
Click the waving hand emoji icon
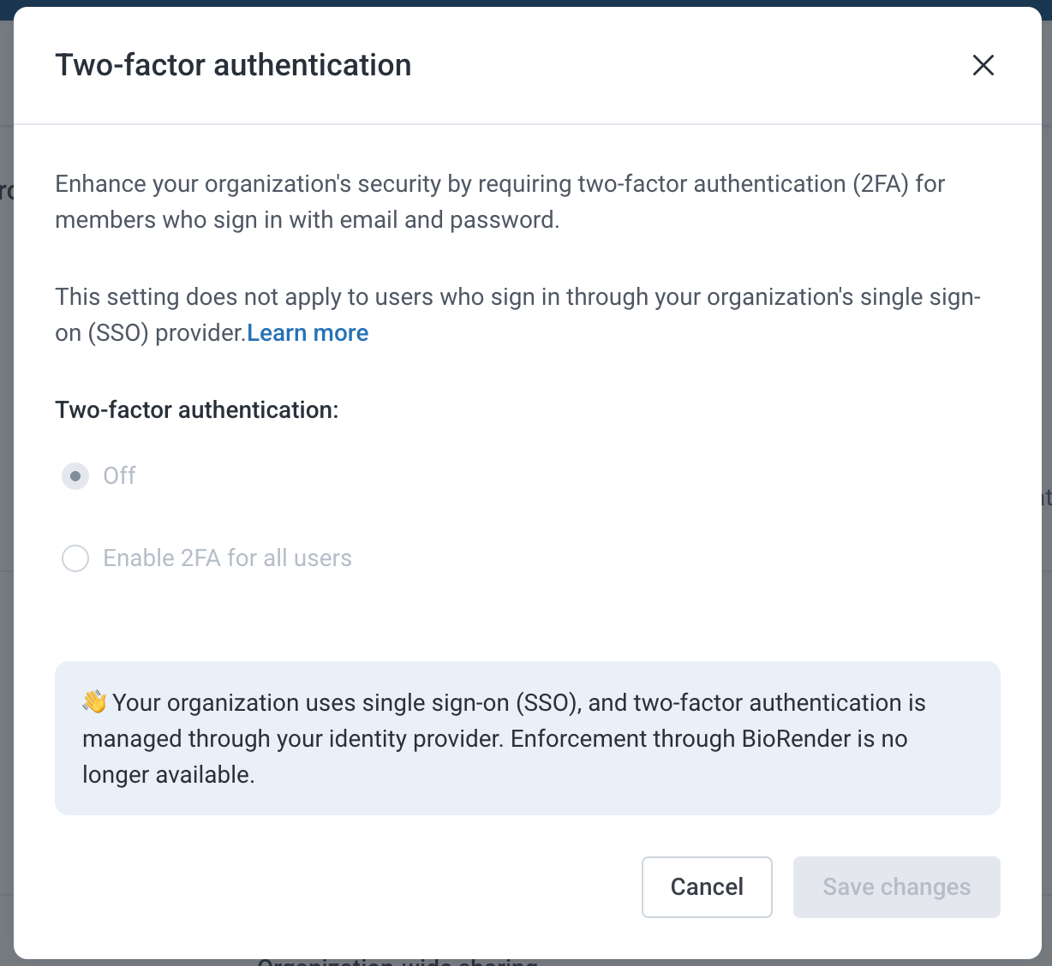pyautogui.click(x=94, y=702)
